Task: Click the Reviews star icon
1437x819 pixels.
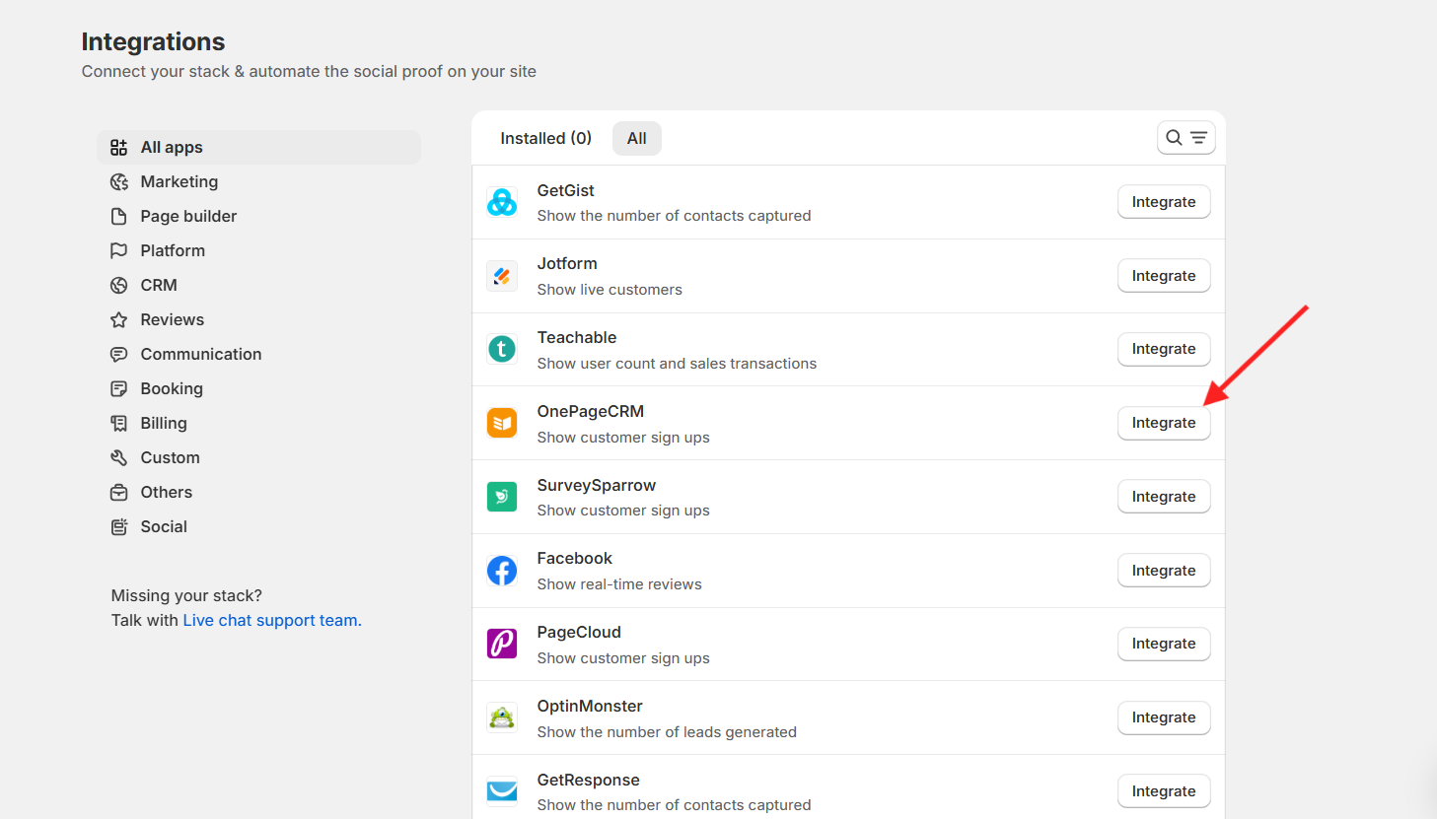Action: 119,320
